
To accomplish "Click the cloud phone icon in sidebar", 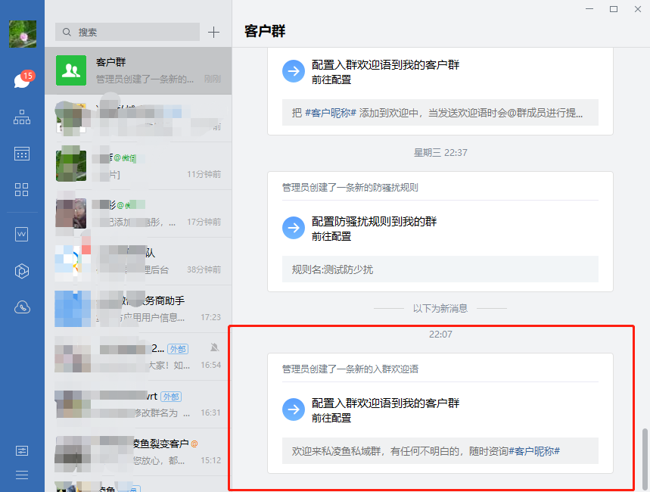I will coord(22,307).
